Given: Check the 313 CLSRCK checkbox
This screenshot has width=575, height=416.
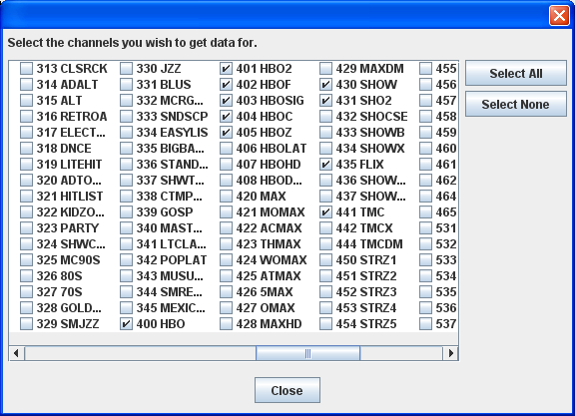Looking at the screenshot, I should [x=26, y=69].
